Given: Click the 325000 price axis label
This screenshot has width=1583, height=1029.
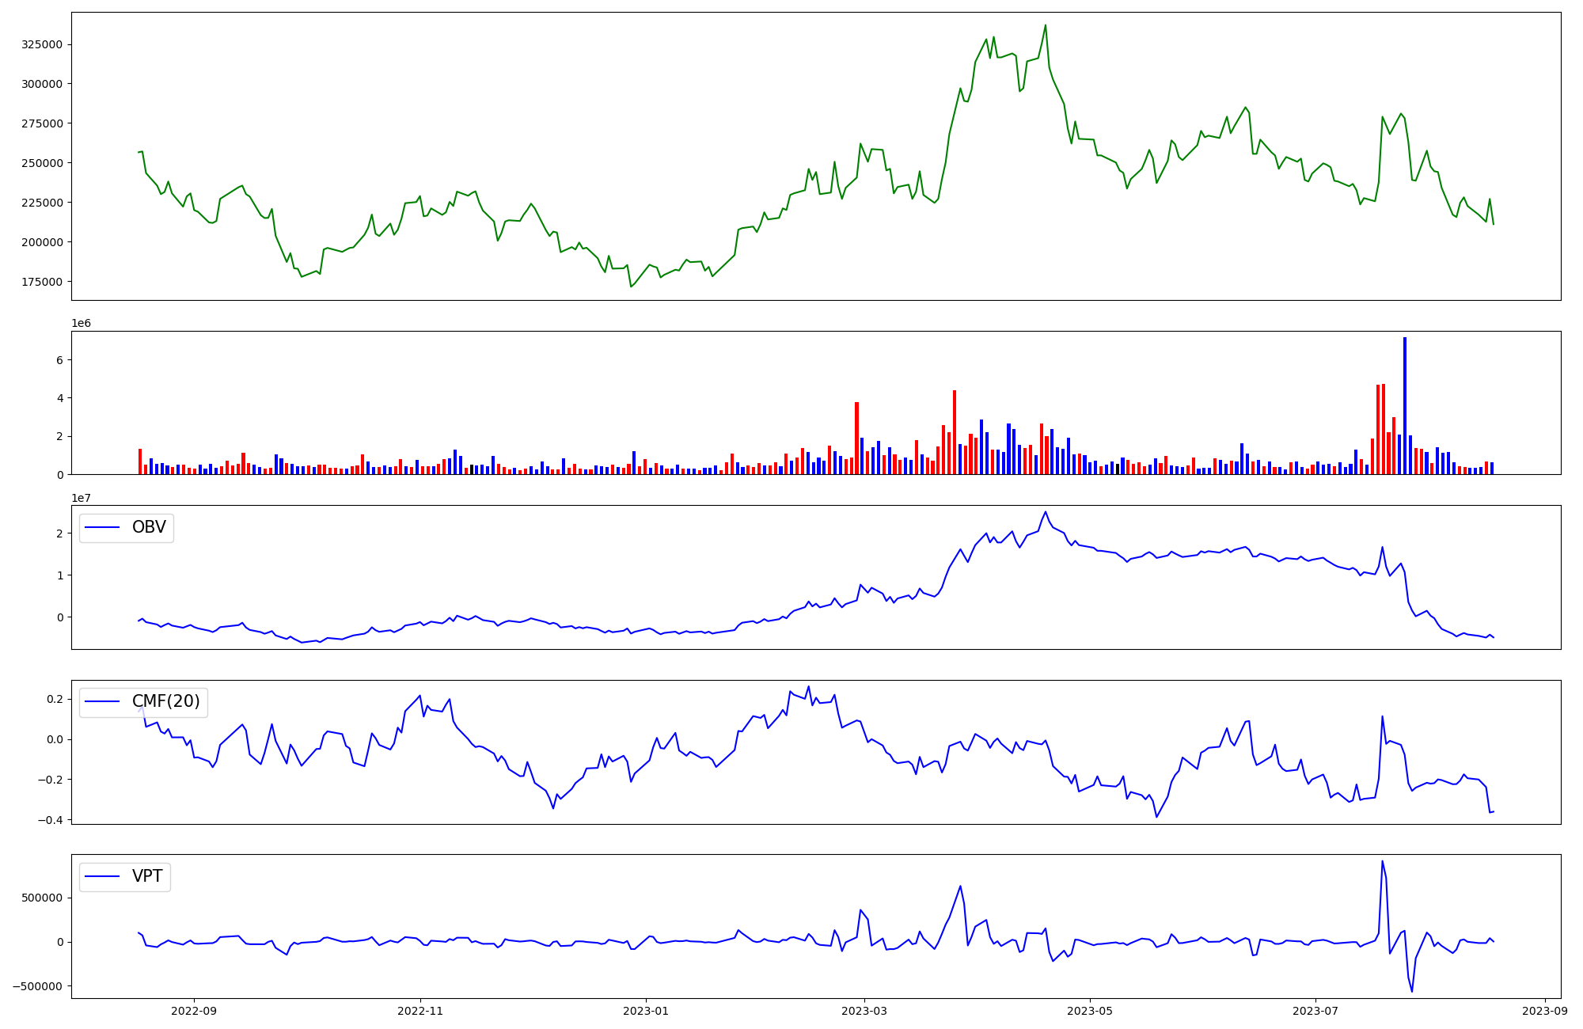Looking at the screenshot, I should pyautogui.click(x=42, y=44).
